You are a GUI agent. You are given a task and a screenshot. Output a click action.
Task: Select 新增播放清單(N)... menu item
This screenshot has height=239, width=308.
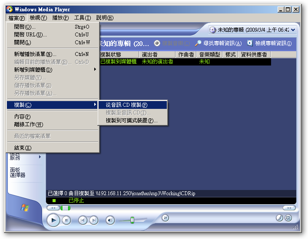[x=53, y=54]
